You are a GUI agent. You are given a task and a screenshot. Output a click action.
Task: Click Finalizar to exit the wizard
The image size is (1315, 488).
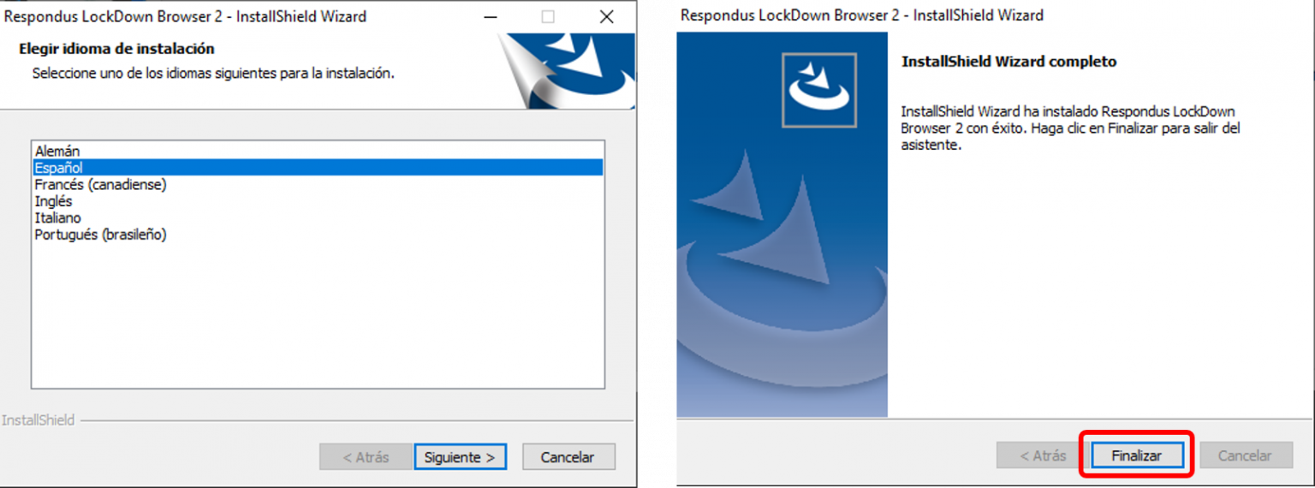click(x=1137, y=455)
